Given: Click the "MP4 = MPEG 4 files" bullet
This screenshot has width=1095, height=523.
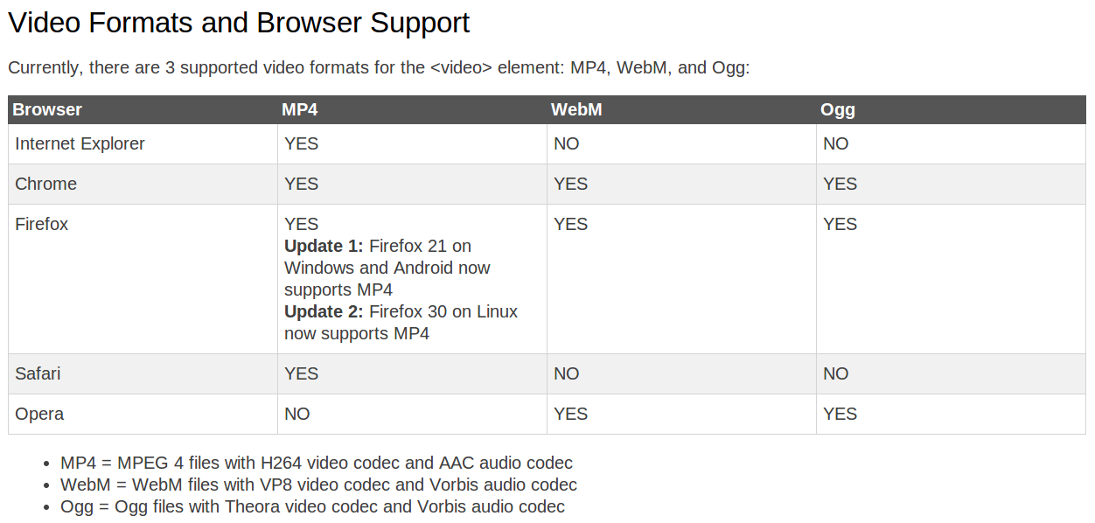Looking at the screenshot, I should (x=316, y=463).
